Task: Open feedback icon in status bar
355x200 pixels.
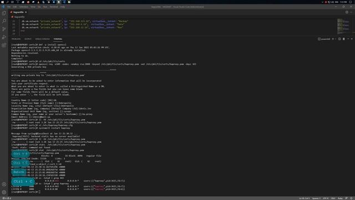Action: (346, 198)
